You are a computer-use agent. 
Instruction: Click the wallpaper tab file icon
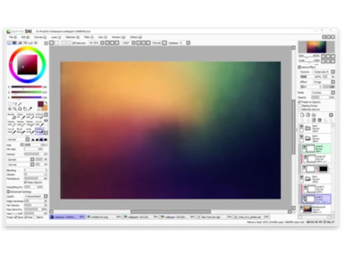coord(52,217)
